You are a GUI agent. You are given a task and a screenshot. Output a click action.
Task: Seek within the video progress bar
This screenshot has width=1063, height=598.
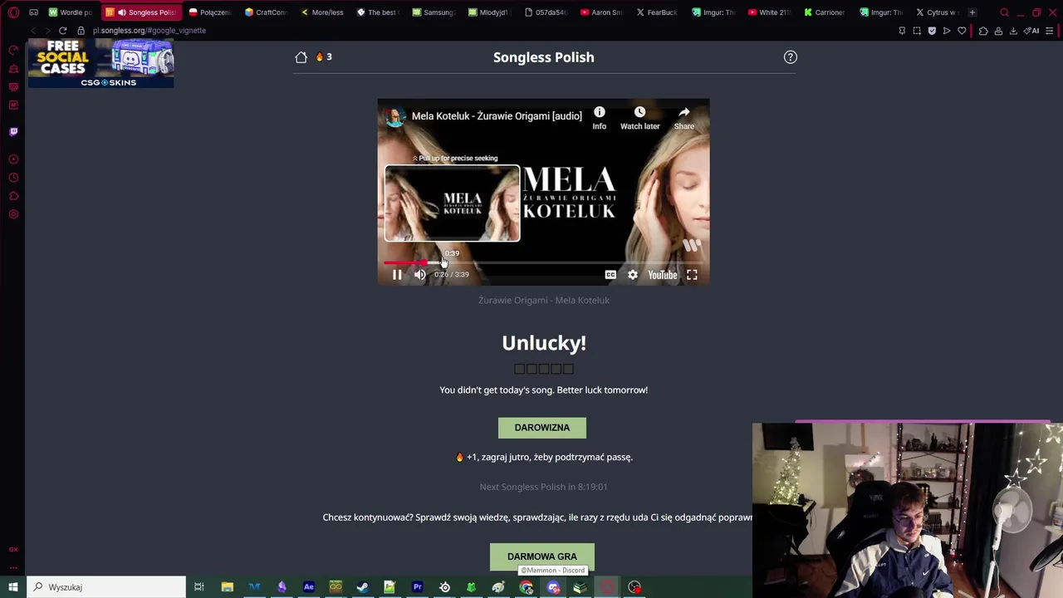coord(544,262)
